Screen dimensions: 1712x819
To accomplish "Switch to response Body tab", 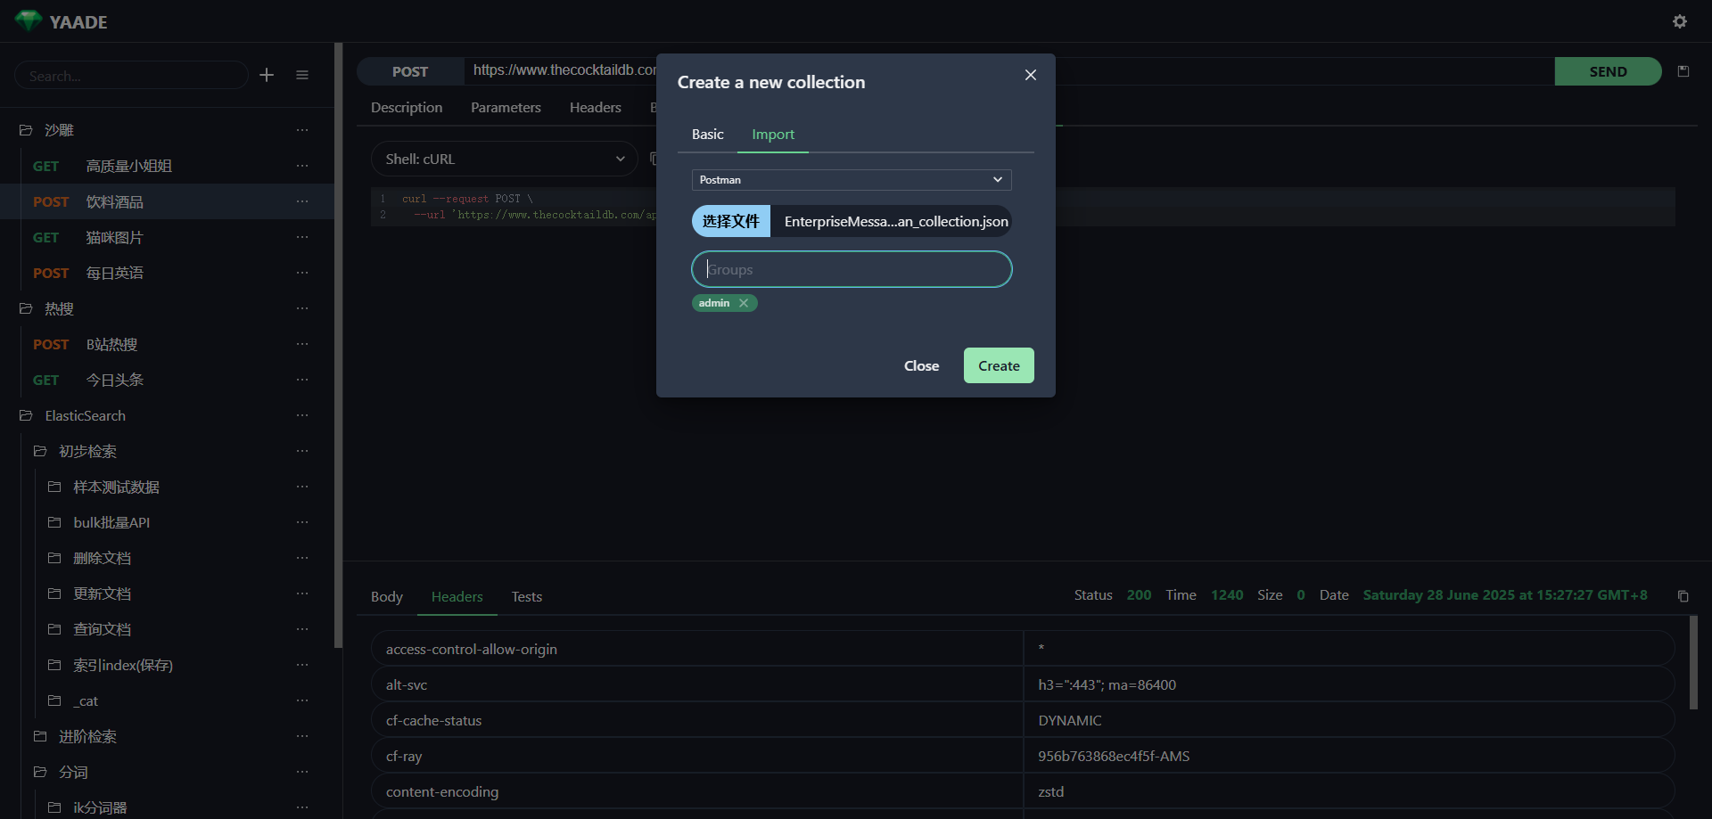I will [386, 597].
